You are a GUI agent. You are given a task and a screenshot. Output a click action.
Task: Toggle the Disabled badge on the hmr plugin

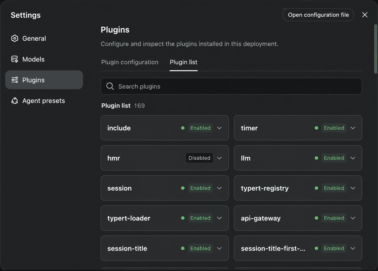[x=199, y=158]
